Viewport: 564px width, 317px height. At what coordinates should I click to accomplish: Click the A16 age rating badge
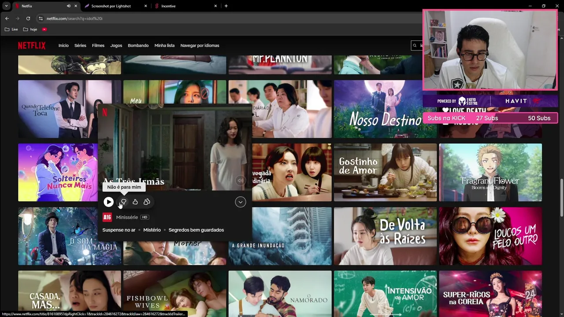point(107,217)
